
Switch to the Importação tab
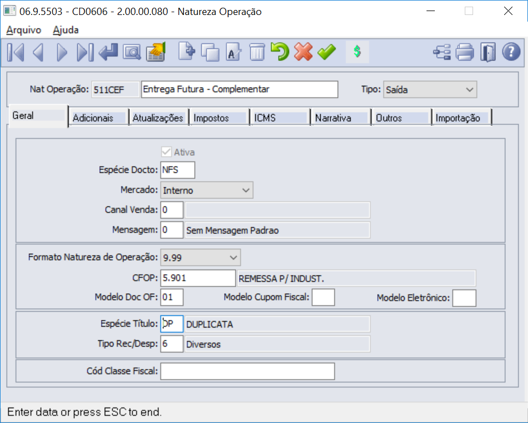pyautogui.click(x=462, y=118)
